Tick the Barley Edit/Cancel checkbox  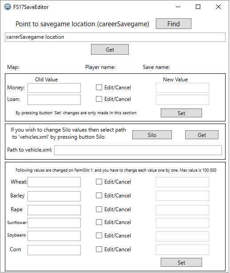click(99, 196)
